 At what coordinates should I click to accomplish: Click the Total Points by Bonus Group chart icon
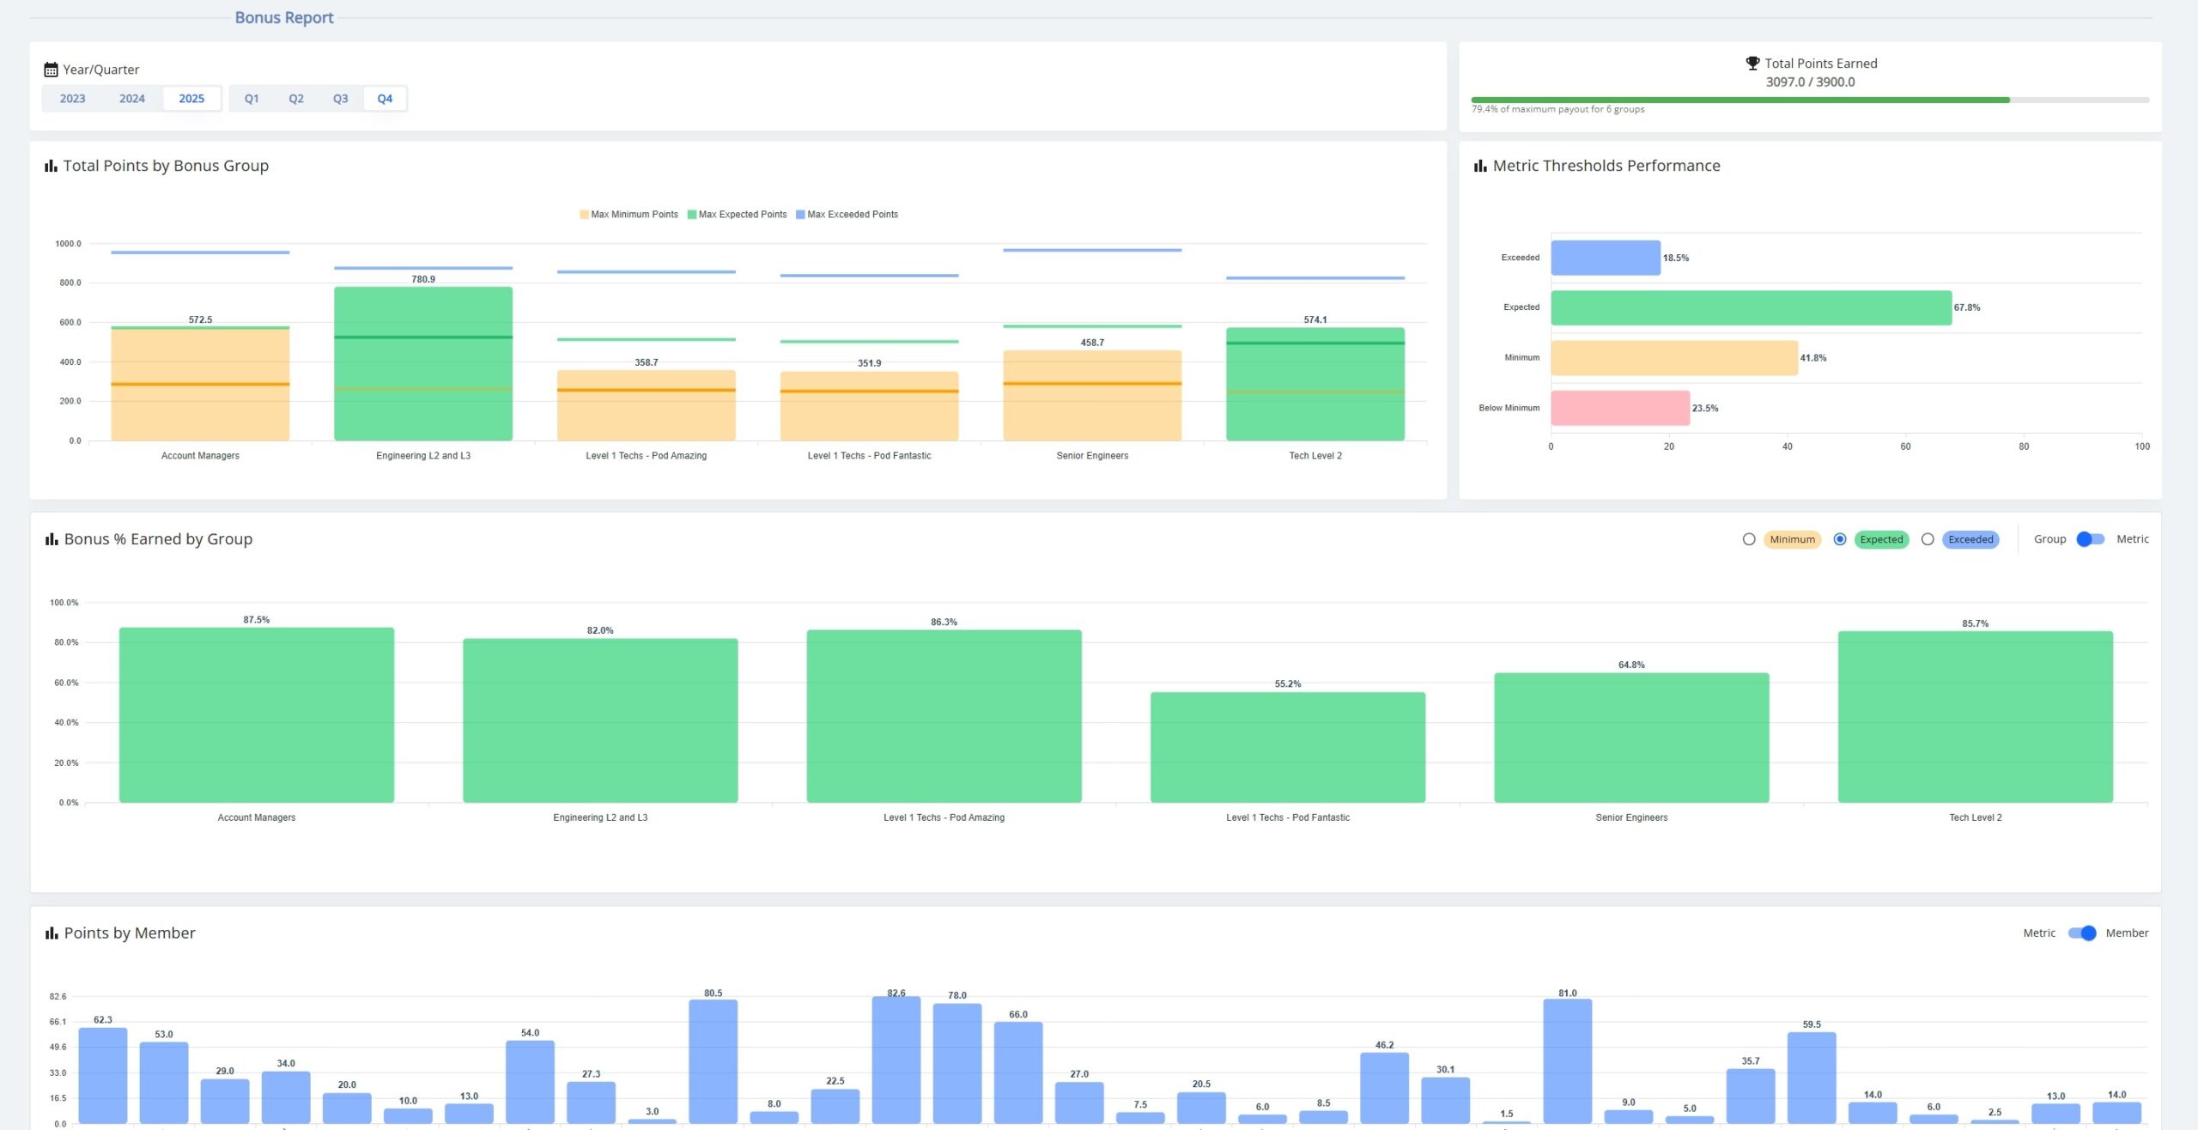click(x=51, y=166)
